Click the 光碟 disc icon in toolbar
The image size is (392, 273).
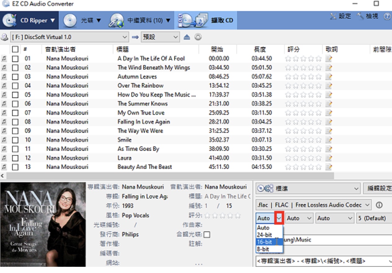[70, 20]
